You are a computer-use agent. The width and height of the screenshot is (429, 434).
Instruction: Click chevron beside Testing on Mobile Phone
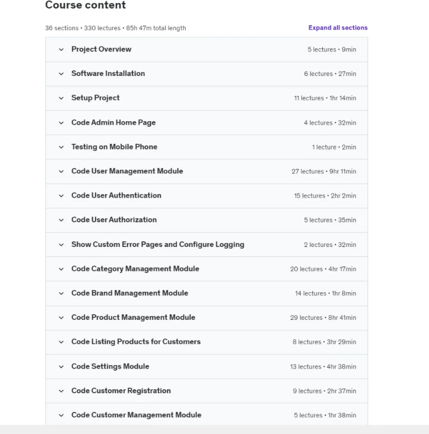pyautogui.click(x=61, y=147)
